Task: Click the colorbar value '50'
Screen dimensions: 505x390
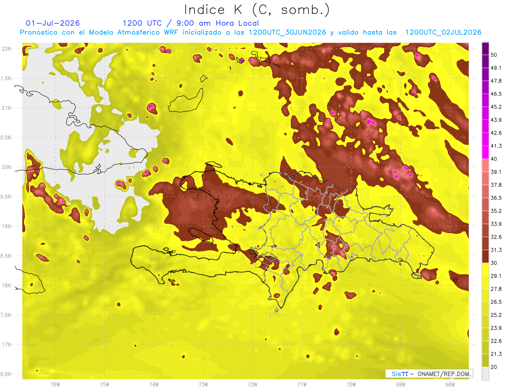Action: [x=494, y=55]
